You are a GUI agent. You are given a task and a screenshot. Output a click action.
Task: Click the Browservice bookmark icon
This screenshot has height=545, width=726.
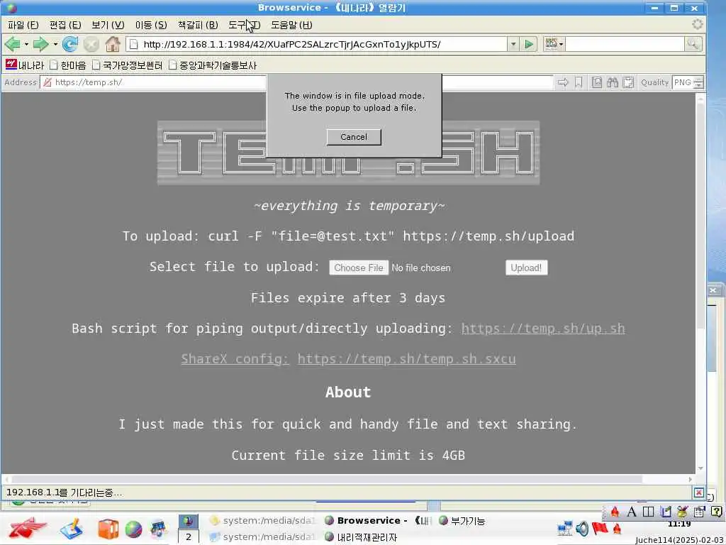point(579,82)
